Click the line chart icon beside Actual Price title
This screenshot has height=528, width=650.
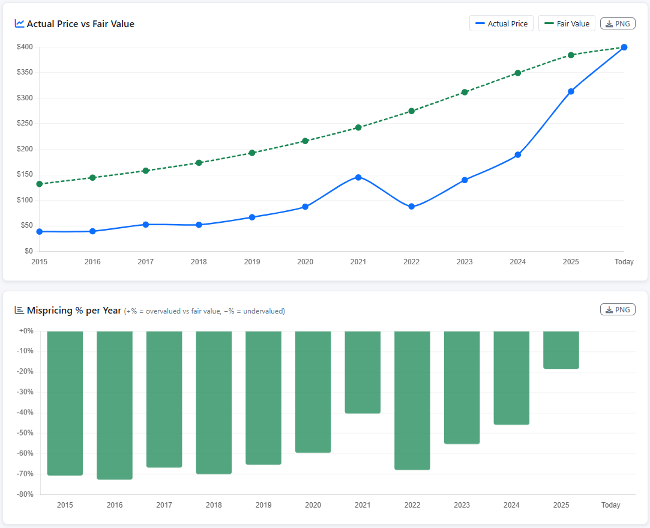pyautogui.click(x=19, y=23)
